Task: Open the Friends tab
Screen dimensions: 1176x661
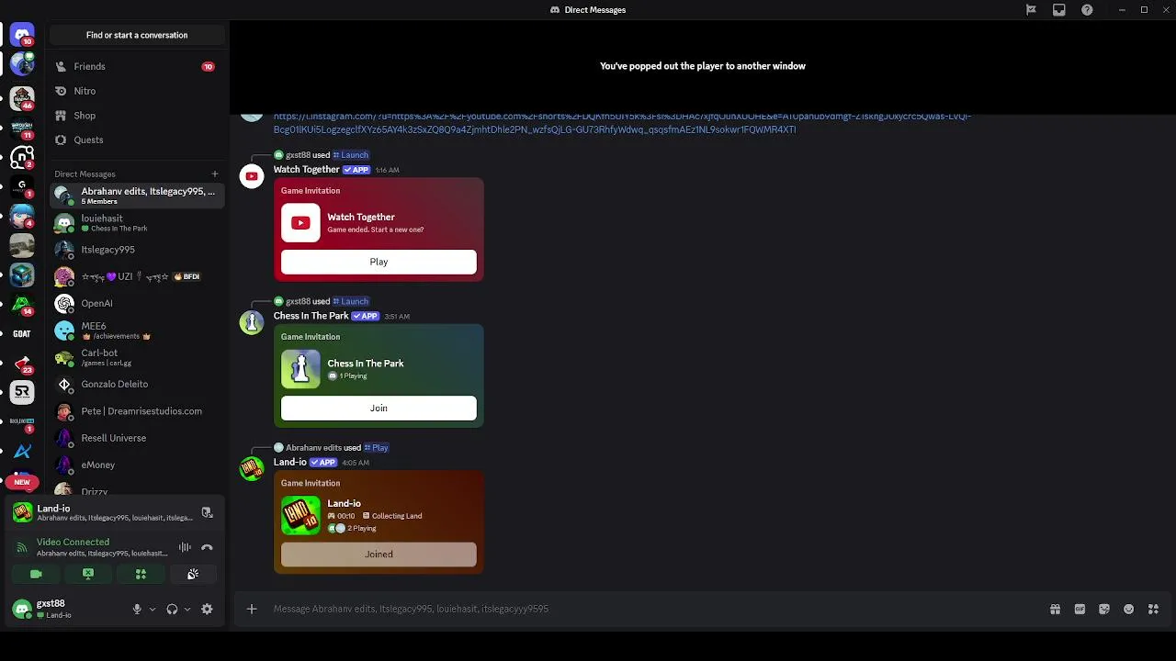Action: (x=137, y=66)
